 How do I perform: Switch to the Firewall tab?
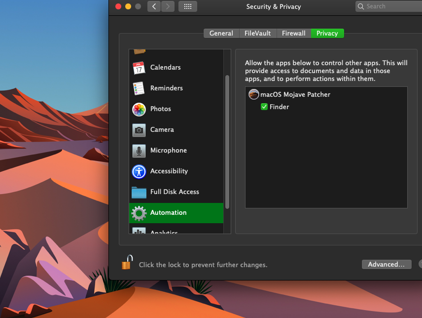(294, 34)
